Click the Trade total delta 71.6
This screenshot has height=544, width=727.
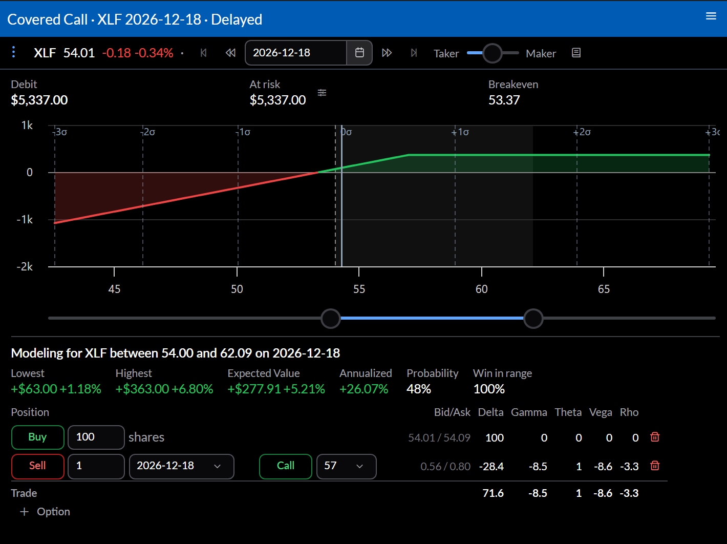click(493, 493)
